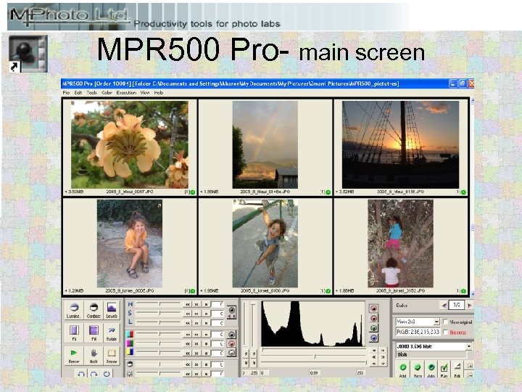Viewport: 522px width, 392px height.
Task: Toggle green status indicator on Israel_0100 thumbnail
Action: pos(328,291)
